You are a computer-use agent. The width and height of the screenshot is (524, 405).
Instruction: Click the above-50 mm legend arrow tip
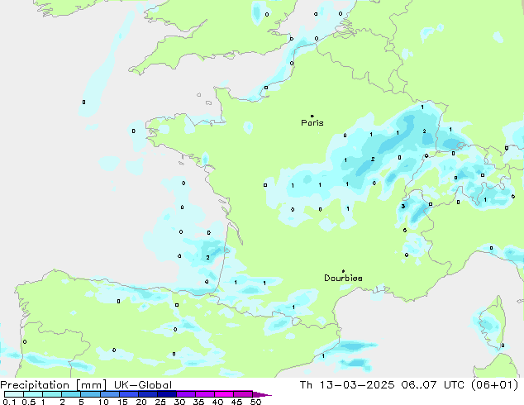[x=262, y=394]
